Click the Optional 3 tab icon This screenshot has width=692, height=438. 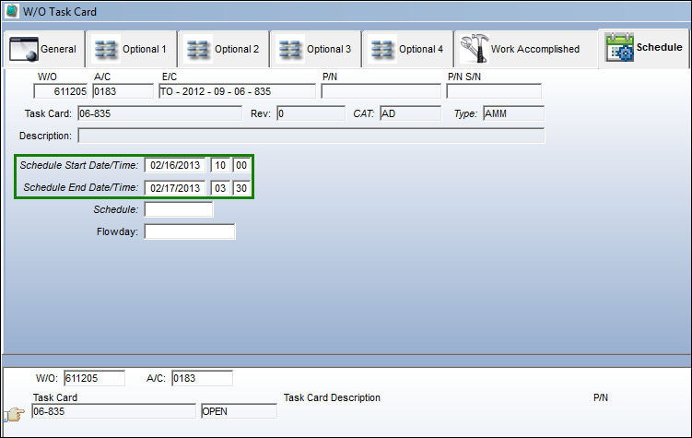tap(290, 49)
